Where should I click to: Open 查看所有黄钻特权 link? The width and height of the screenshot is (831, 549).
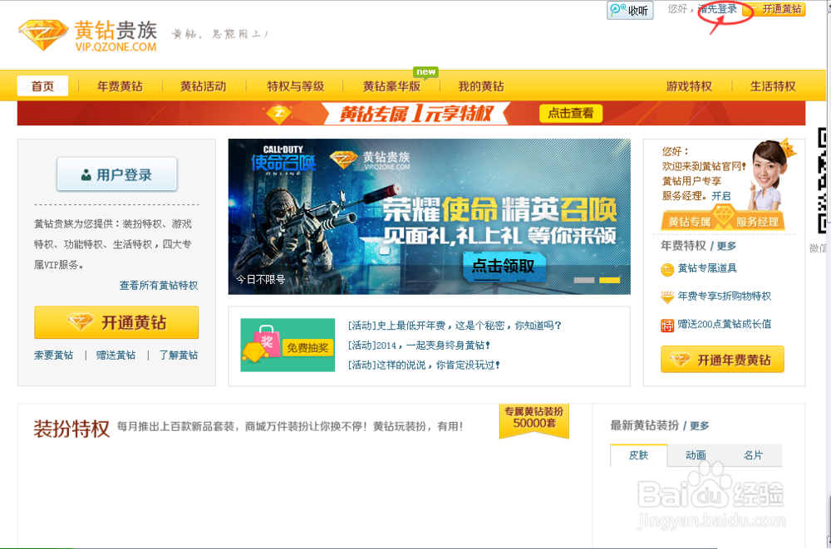point(159,285)
